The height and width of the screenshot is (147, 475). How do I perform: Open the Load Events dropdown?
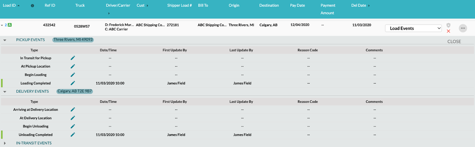413,28
